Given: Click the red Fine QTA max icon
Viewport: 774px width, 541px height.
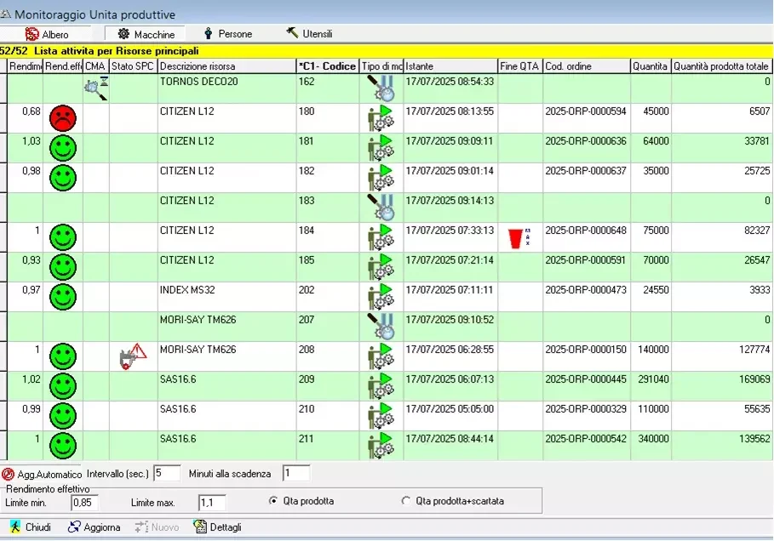Looking at the screenshot, I should [519, 238].
